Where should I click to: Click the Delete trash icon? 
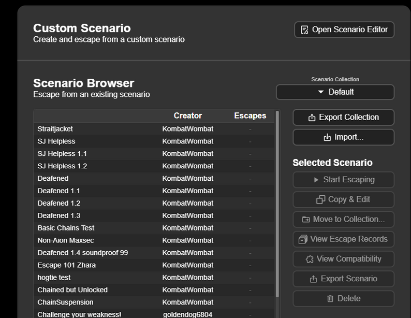330,298
